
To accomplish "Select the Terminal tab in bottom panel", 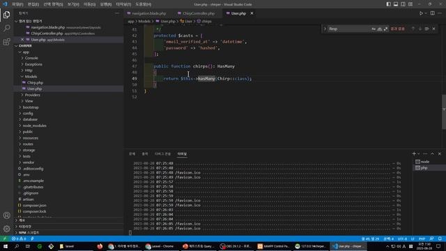I will pyautogui.click(x=182, y=153).
